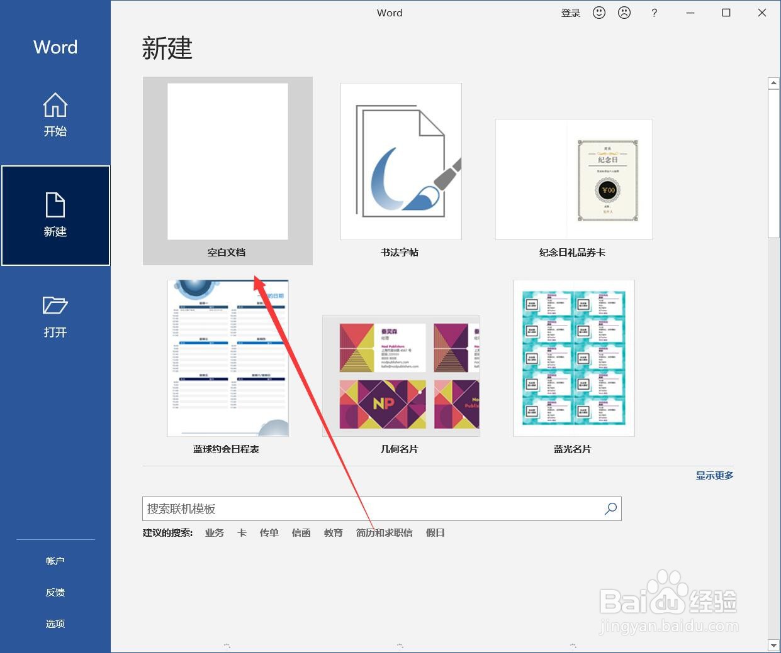Click suggested search 信函
Image resolution: width=781 pixels, height=653 pixels.
pyautogui.click(x=301, y=533)
